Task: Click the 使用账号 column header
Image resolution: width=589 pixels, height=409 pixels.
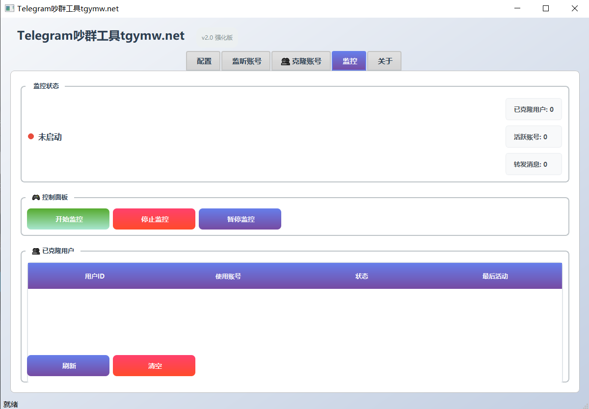Action: point(228,276)
